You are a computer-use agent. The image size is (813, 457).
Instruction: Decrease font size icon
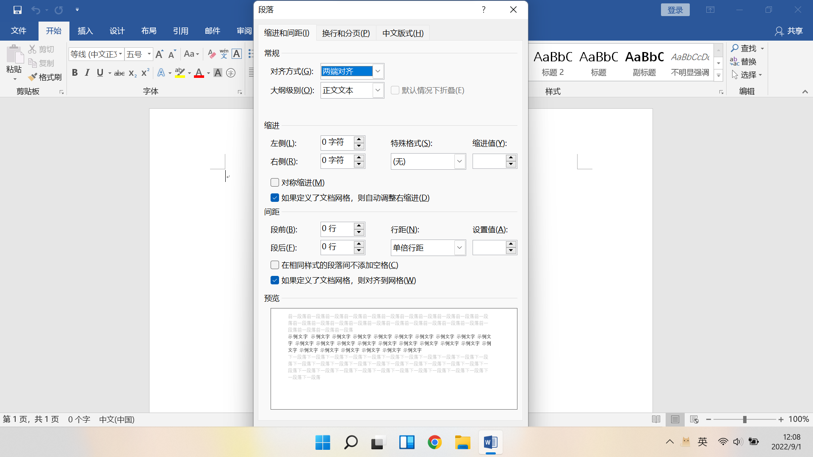point(172,54)
